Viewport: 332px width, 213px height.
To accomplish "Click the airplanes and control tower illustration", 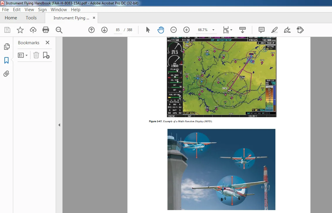I will click(x=221, y=169).
